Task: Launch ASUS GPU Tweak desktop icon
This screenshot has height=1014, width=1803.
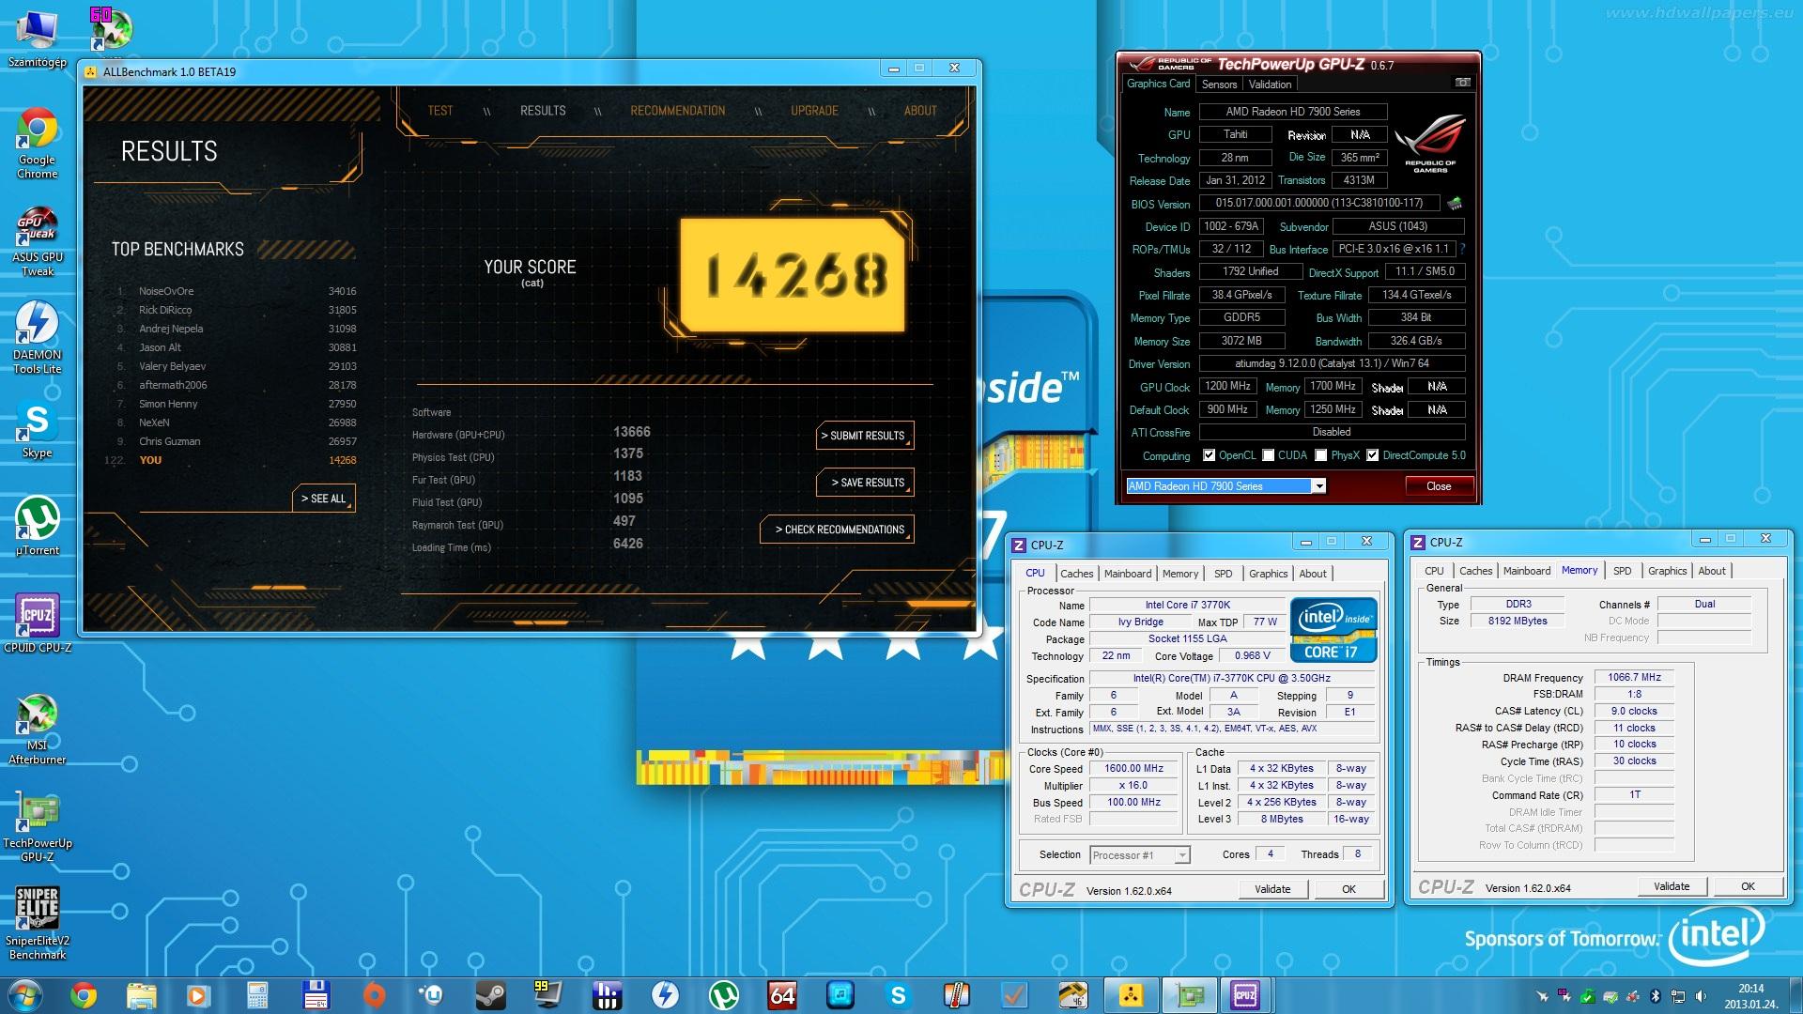Action: click(x=38, y=240)
